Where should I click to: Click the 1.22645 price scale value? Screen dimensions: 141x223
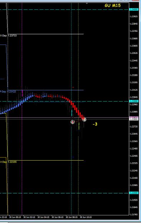[x=134, y=134]
